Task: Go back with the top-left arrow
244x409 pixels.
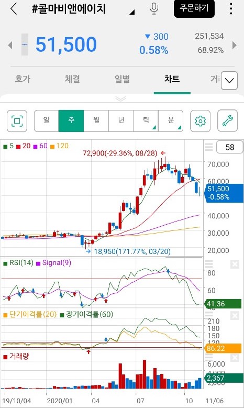Action: (x=14, y=8)
